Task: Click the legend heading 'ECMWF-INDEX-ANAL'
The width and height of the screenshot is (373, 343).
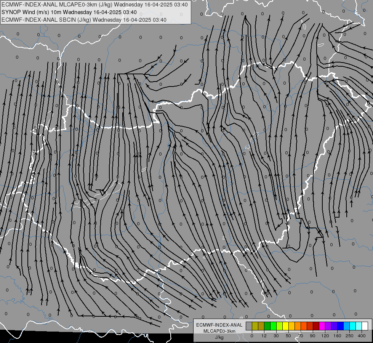Action: [219, 325]
